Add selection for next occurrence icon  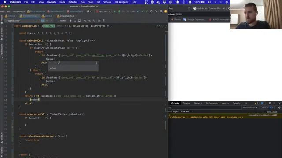pyautogui.click(x=85, y=21)
